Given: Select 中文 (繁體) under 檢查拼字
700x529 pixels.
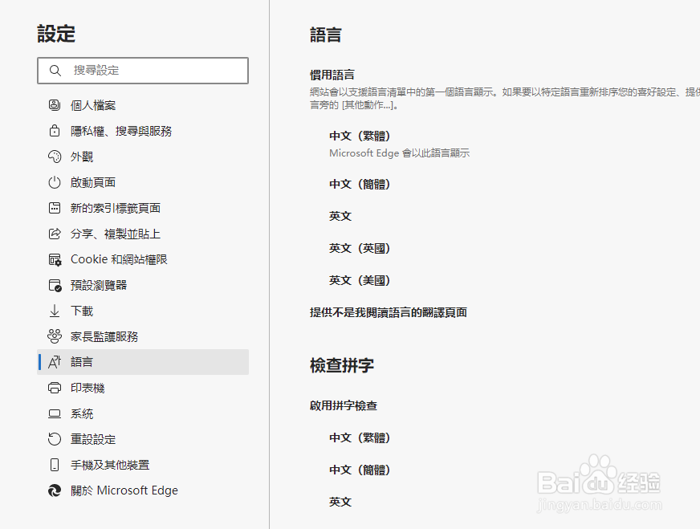Looking at the screenshot, I should [x=360, y=437].
